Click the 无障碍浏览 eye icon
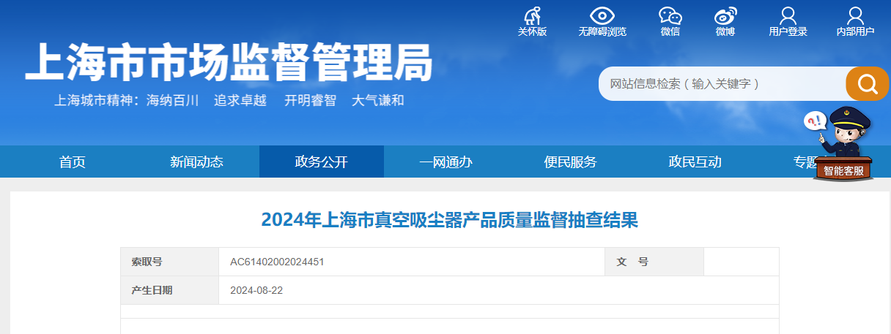Image resolution: width=891 pixels, height=334 pixels. [x=602, y=15]
